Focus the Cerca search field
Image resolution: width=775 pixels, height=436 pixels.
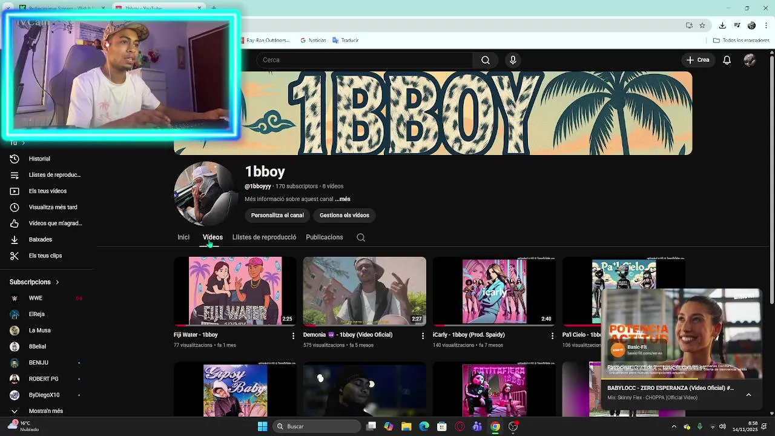coord(365,60)
